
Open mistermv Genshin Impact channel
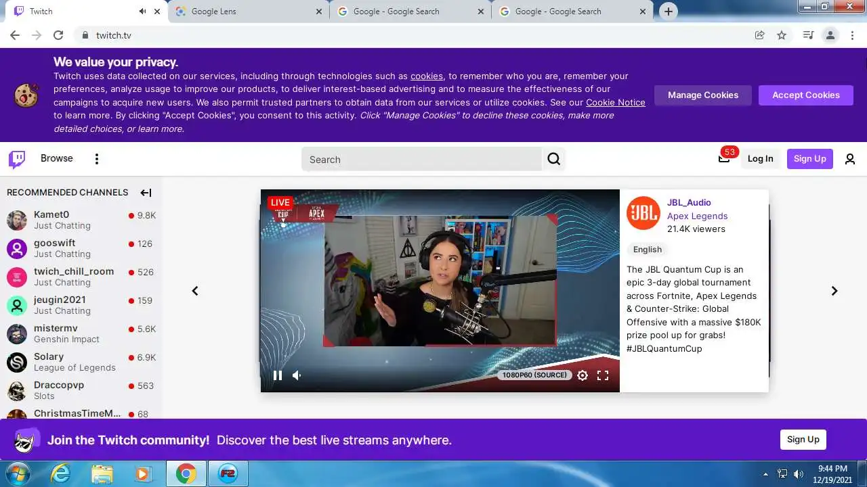point(81,333)
